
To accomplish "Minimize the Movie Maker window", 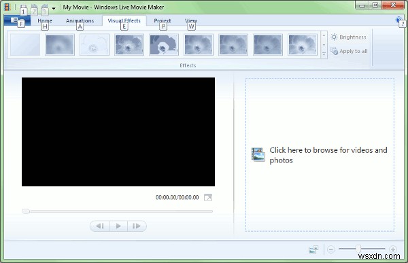I will click(x=362, y=5).
